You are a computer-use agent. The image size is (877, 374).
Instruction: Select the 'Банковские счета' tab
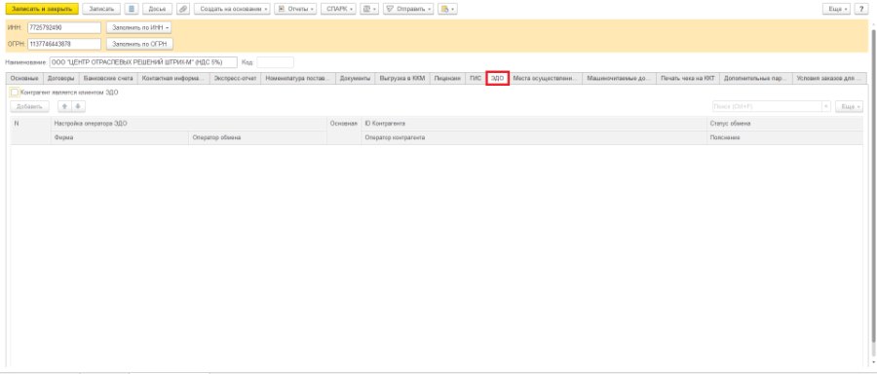click(x=108, y=79)
